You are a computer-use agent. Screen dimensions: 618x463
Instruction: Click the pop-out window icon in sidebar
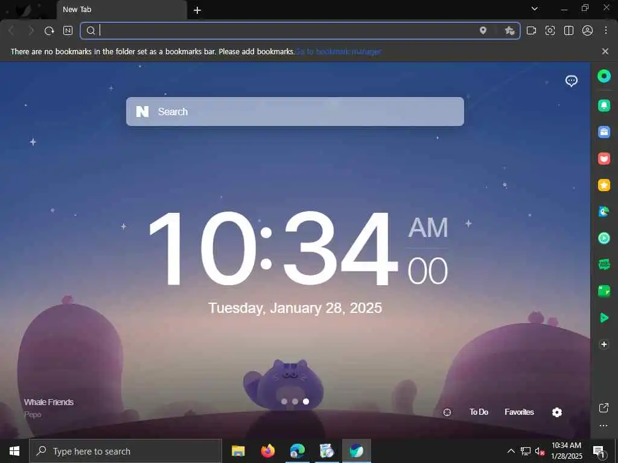[x=604, y=408]
